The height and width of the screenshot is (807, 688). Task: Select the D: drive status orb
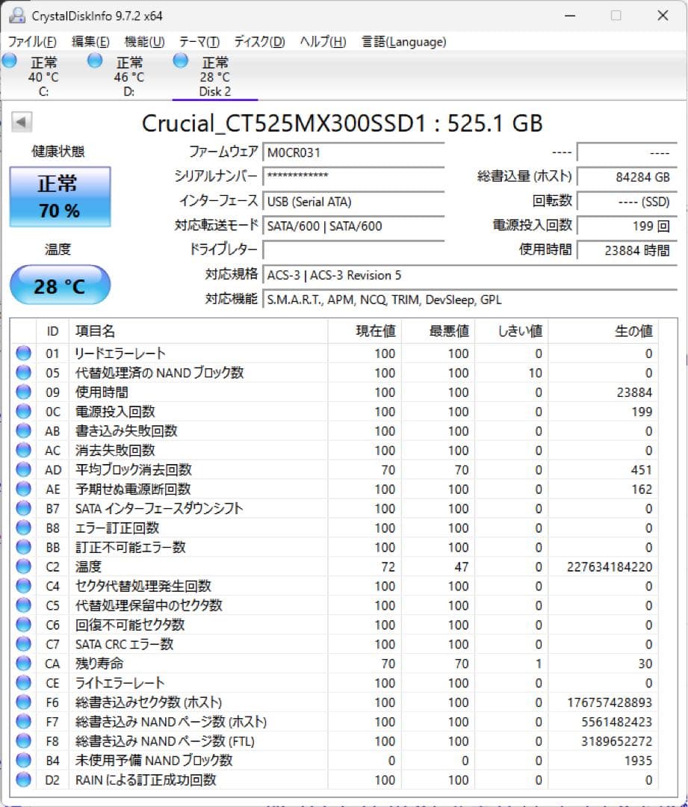coord(95,61)
